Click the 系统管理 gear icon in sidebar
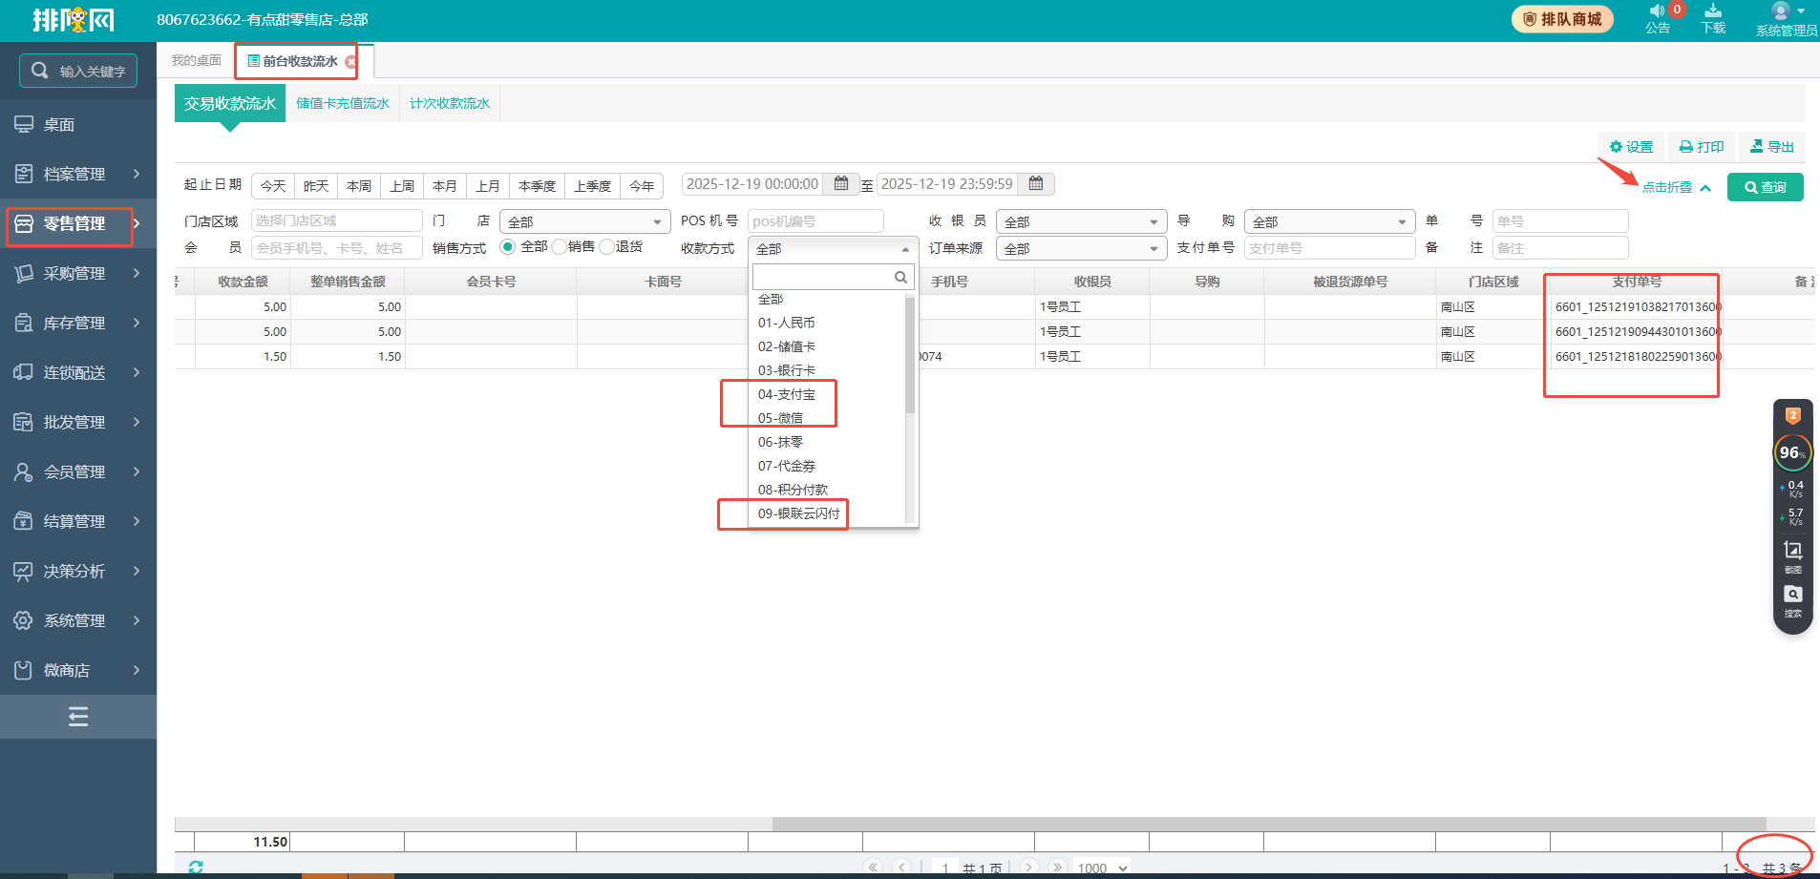Image resolution: width=1820 pixels, height=879 pixels. click(23, 620)
